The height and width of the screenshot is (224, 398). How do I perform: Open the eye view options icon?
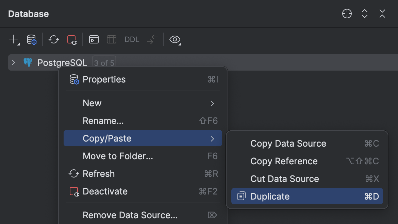click(175, 40)
